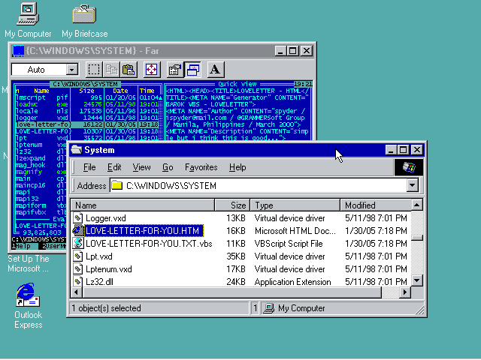Click the Lz32.dll file icon
This screenshot has width=481, height=360.
[x=78, y=281]
